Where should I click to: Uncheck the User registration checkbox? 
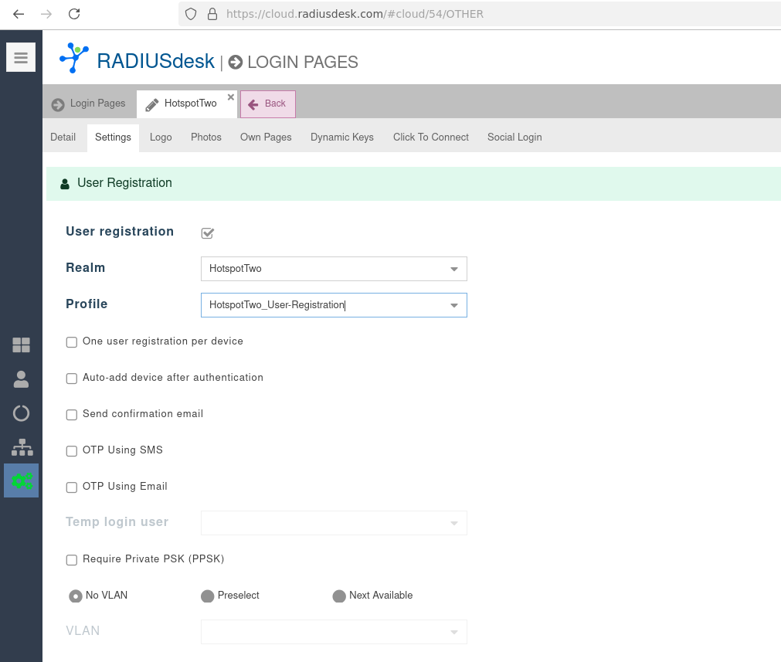click(207, 233)
